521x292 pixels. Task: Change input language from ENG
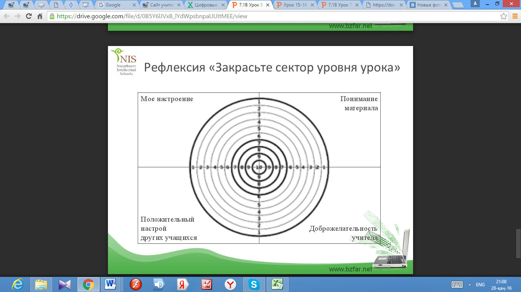tap(481, 285)
